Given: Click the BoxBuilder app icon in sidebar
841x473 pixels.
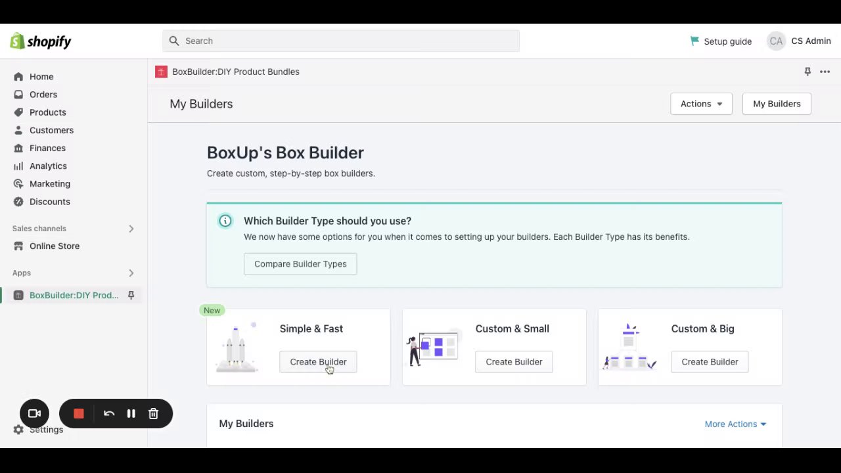Looking at the screenshot, I should (18, 296).
